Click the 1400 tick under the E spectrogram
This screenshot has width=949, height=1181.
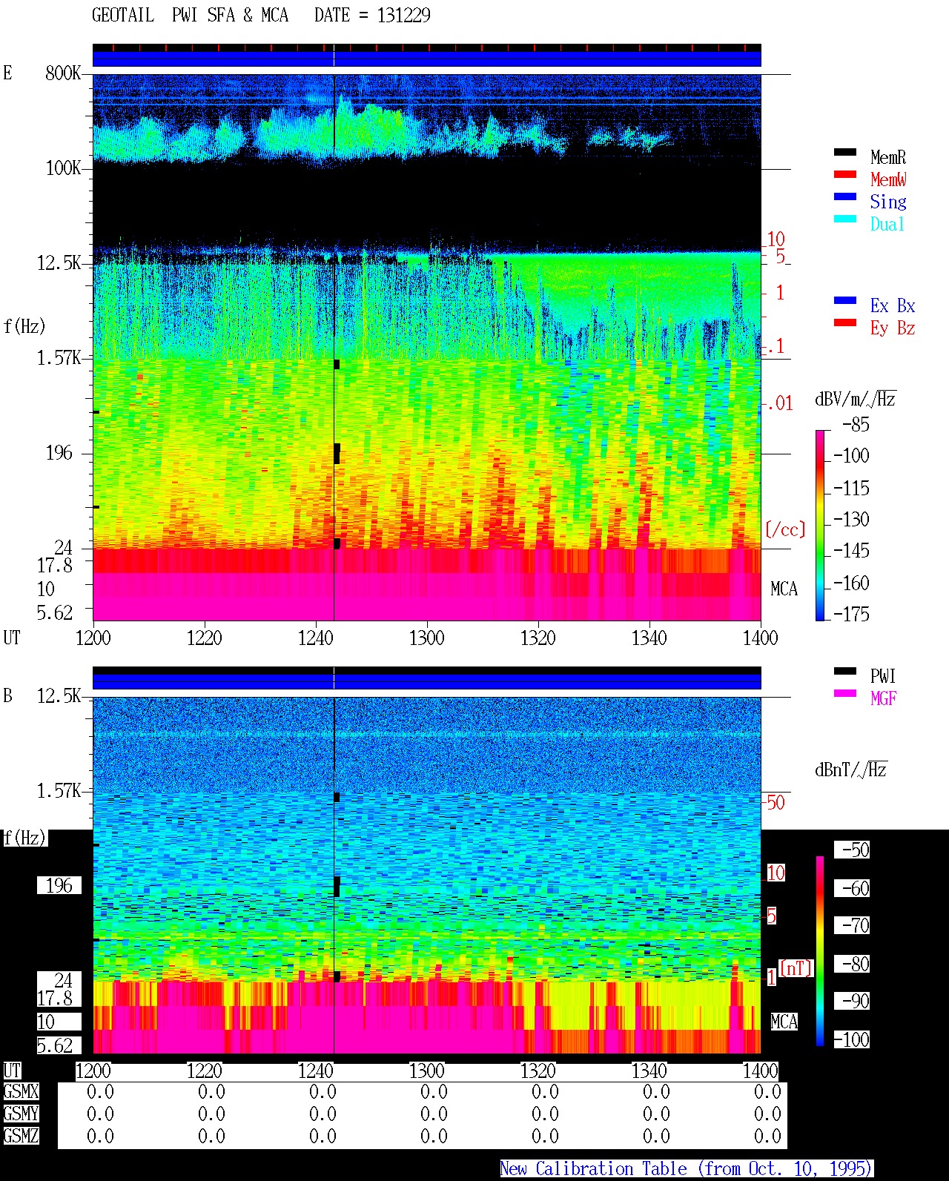pos(760,638)
